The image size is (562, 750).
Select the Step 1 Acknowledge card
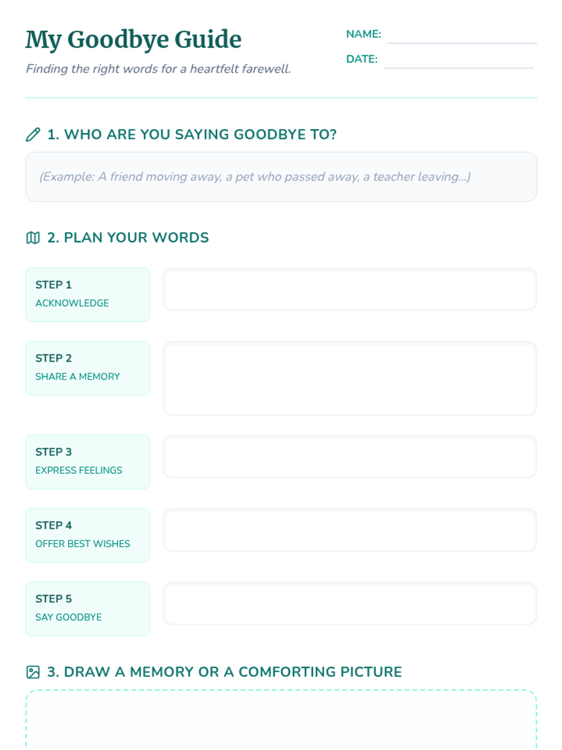pyautogui.click(x=88, y=295)
